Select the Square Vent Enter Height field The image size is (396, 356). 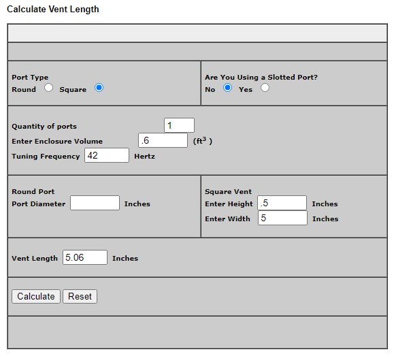click(x=282, y=203)
